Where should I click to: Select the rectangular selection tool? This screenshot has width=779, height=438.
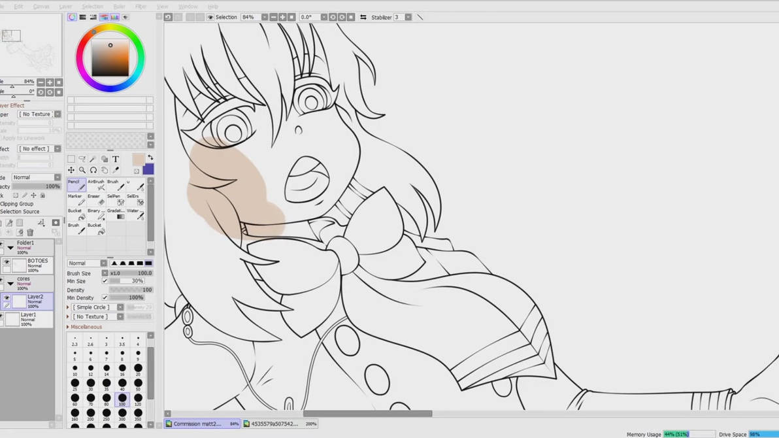71,159
